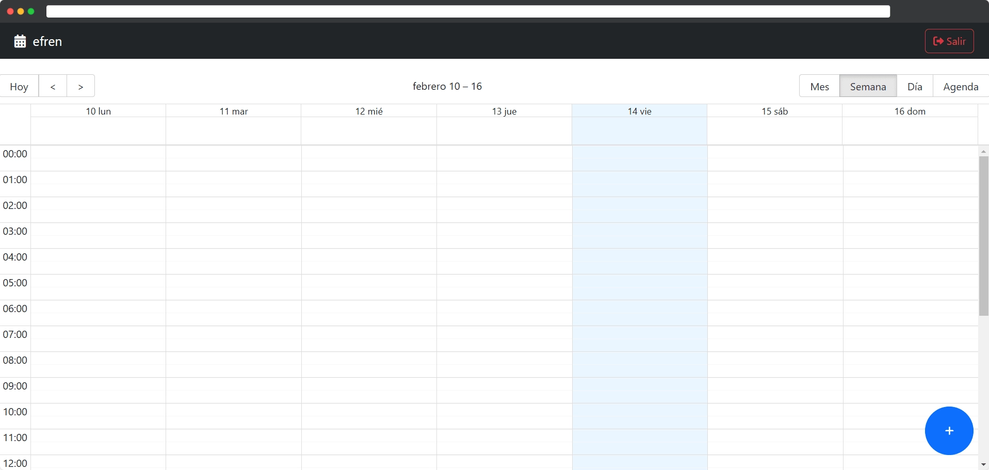
Task: Click the browser address bar
Action: (x=467, y=11)
